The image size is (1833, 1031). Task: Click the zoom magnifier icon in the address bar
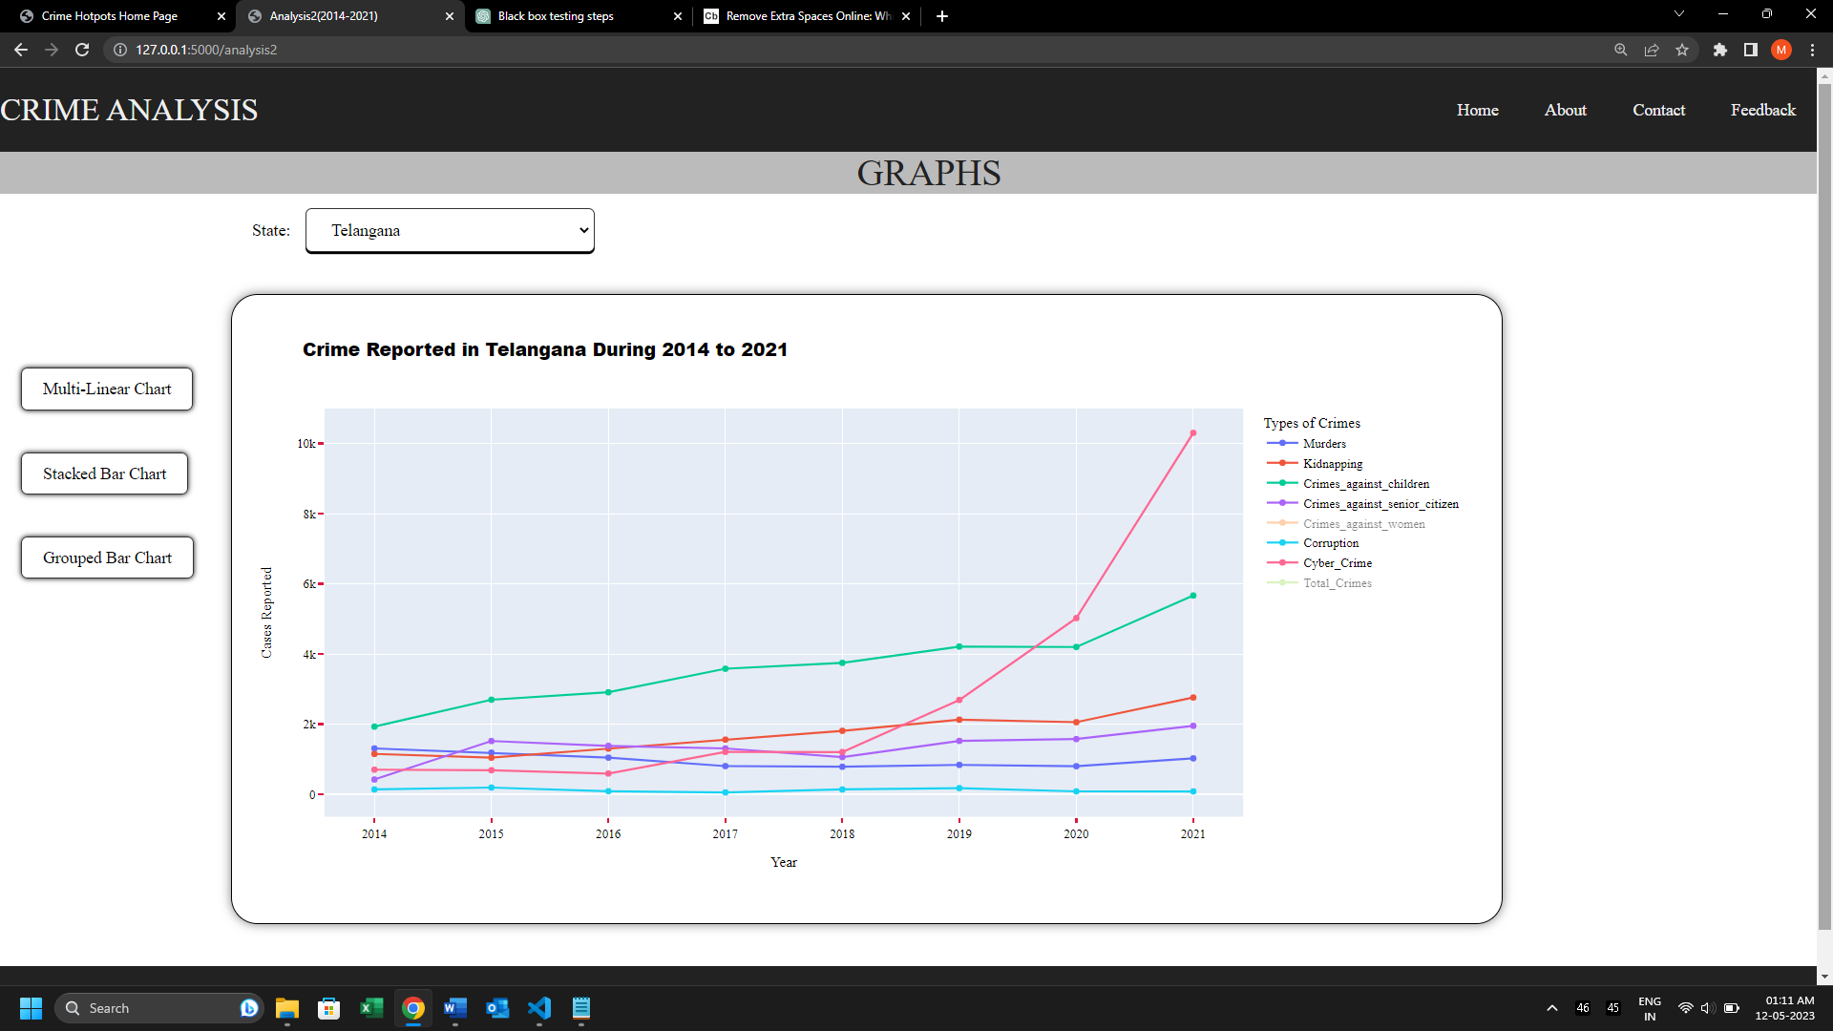(x=1620, y=50)
